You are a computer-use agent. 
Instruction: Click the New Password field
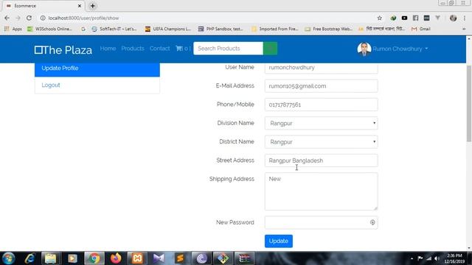(322, 222)
